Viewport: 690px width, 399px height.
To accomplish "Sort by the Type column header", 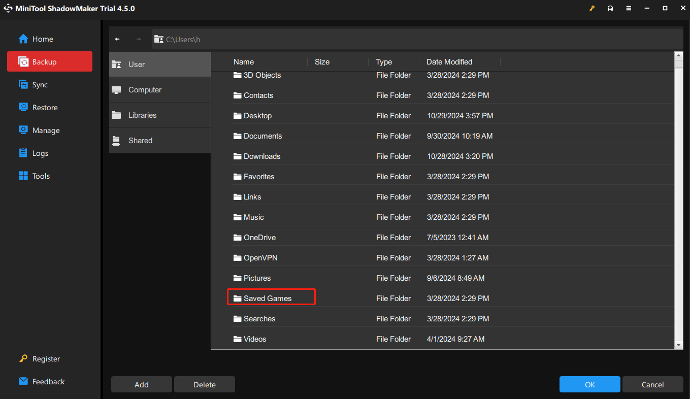I will (384, 62).
